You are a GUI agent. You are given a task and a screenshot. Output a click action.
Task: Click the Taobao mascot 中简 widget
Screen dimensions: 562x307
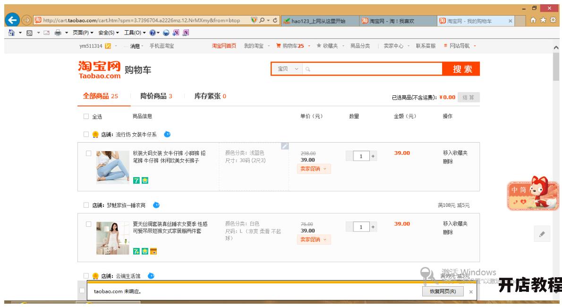click(x=533, y=193)
